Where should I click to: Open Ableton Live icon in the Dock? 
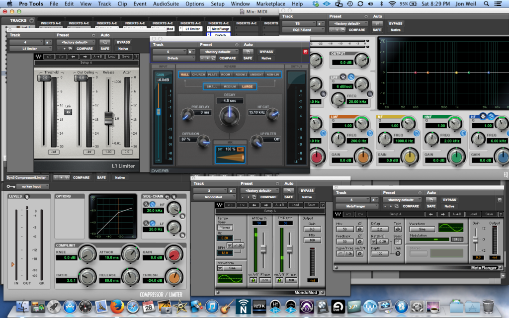coord(338,306)
